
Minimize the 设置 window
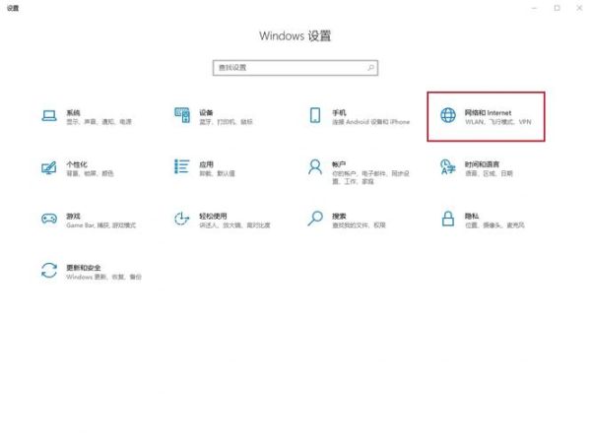[534, 8]
